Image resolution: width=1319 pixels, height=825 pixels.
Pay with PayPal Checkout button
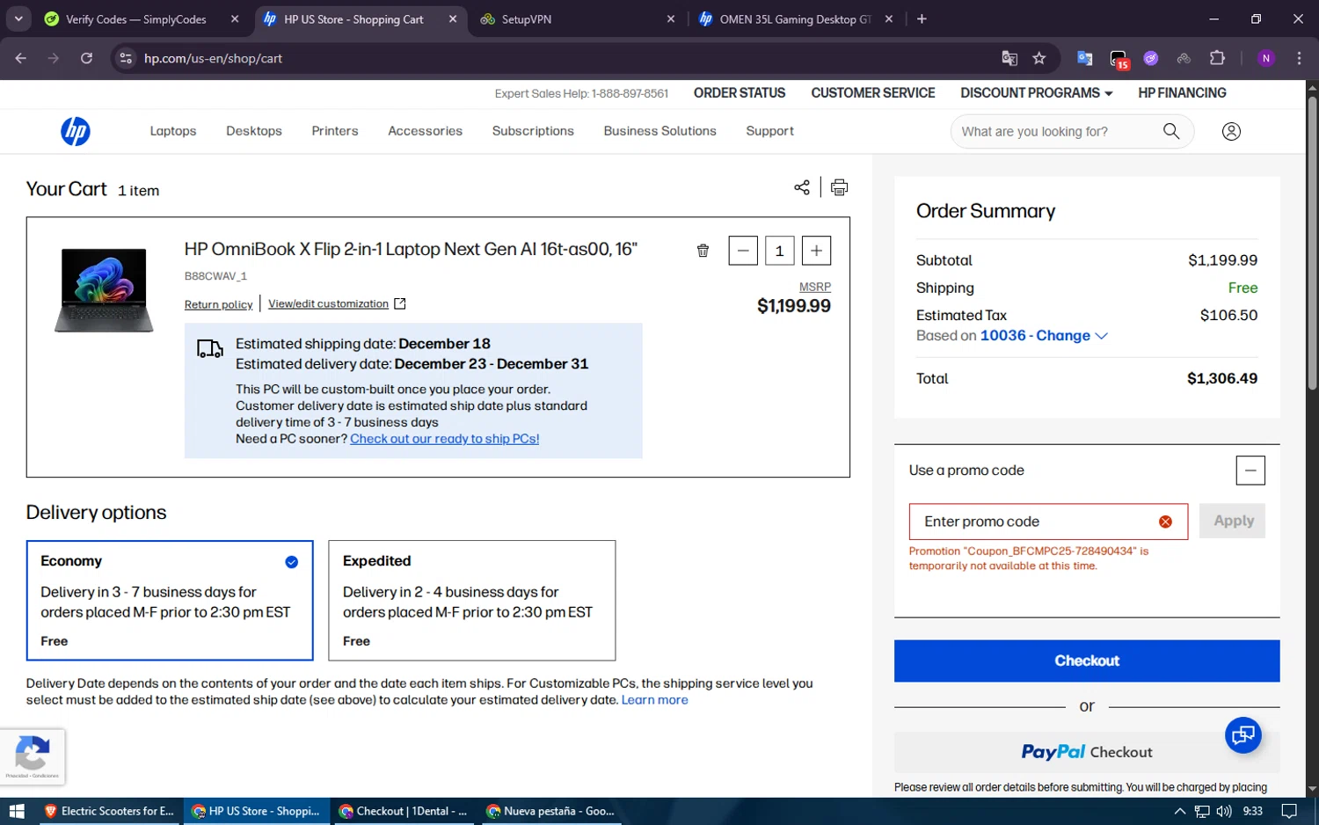tap(1087, 752)
